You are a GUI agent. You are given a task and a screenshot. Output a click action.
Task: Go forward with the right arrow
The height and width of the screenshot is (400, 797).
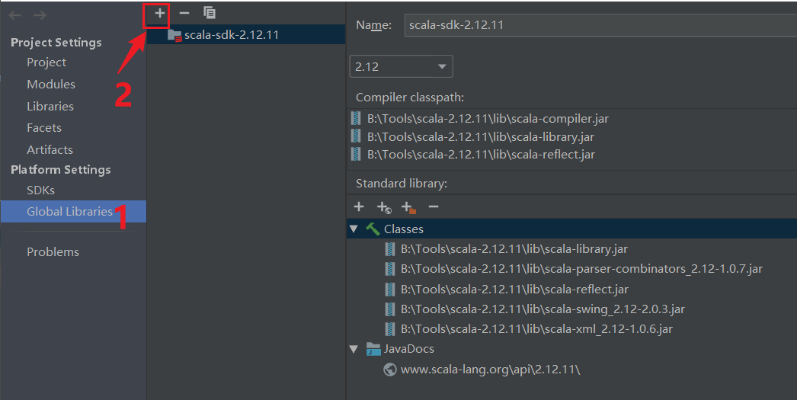tap(40, 15)
